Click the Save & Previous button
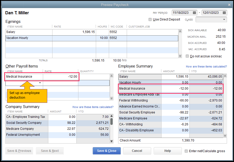This screenshot has width=234, height=162. (x=19, y=151)
